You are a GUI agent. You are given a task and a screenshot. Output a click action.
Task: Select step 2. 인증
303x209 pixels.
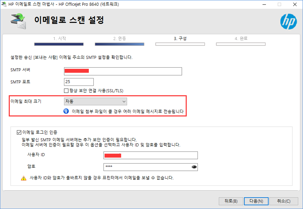click(120, 38)
